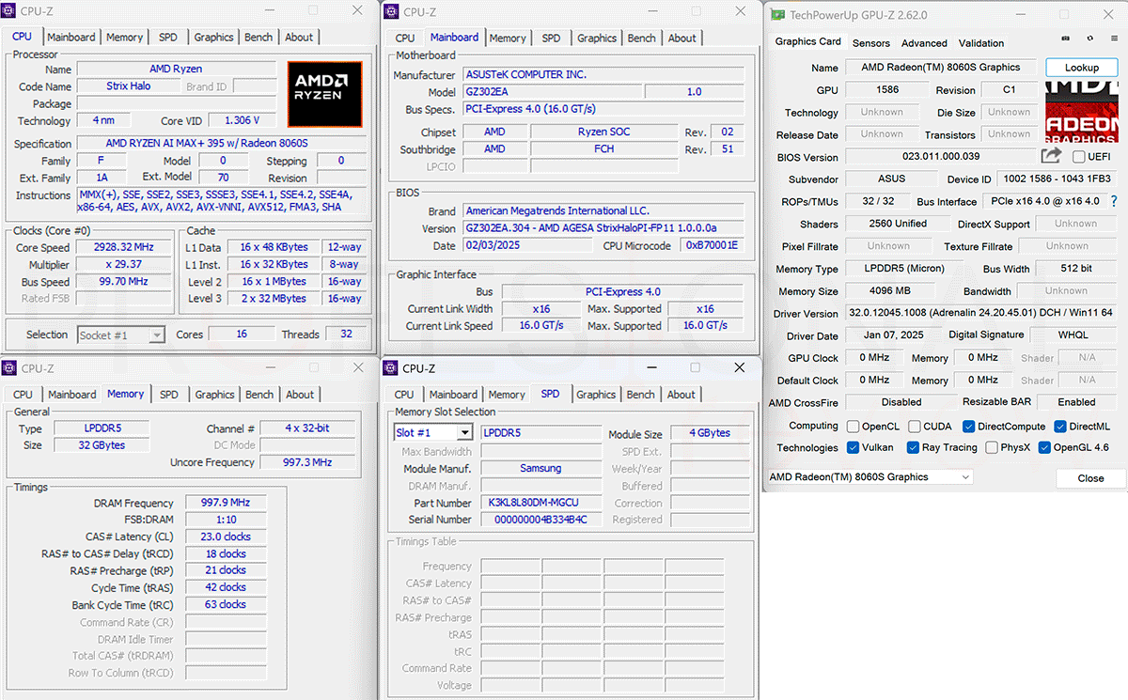Open About tab in the CPU-Z Mainboard window
The width and height of the screenshot is (1128, 700).
pos(682,38)
